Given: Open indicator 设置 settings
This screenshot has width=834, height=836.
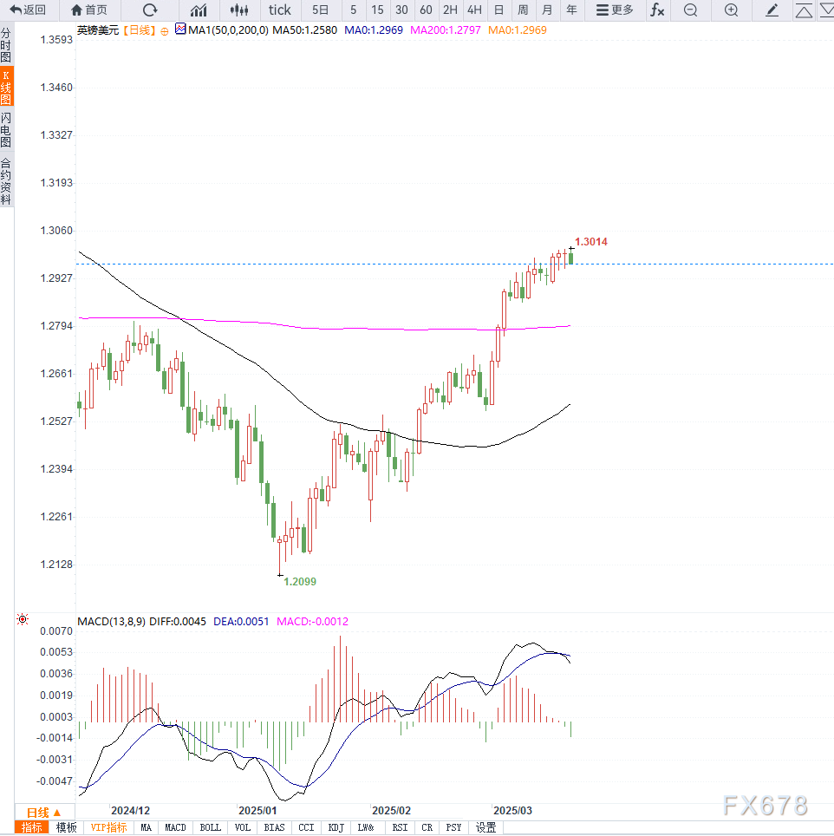Looking at the screenshot, I should [x=485, y=827].
